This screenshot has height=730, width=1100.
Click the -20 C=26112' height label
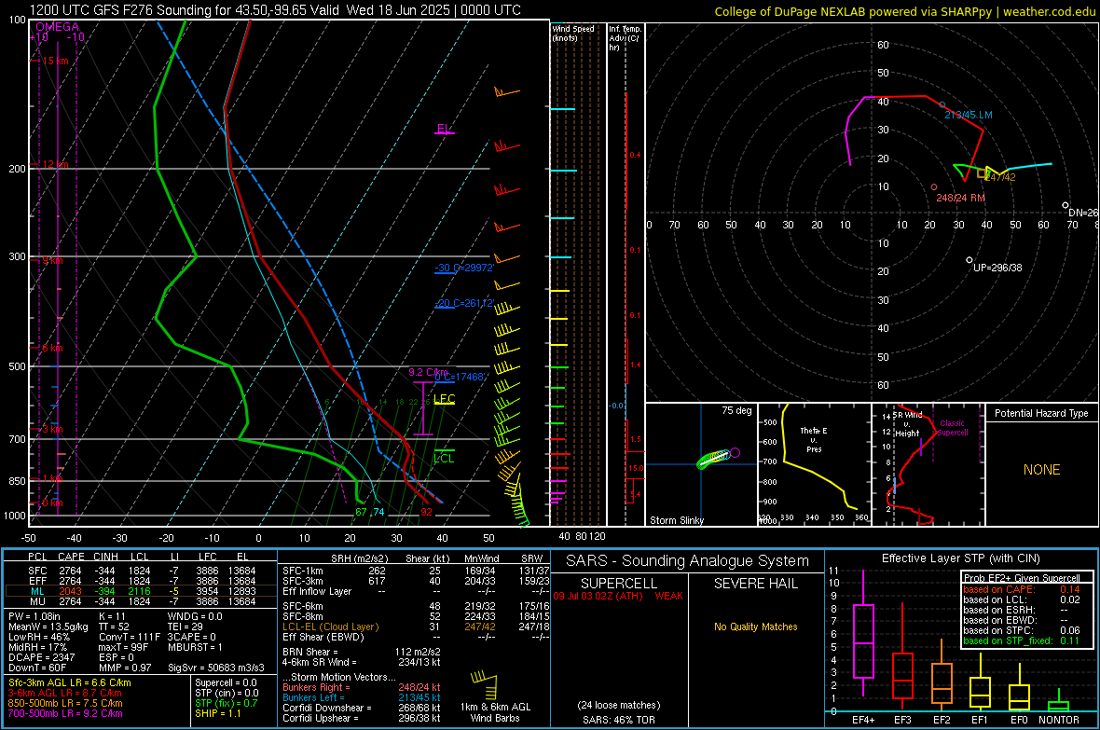[x=463, y=303]
